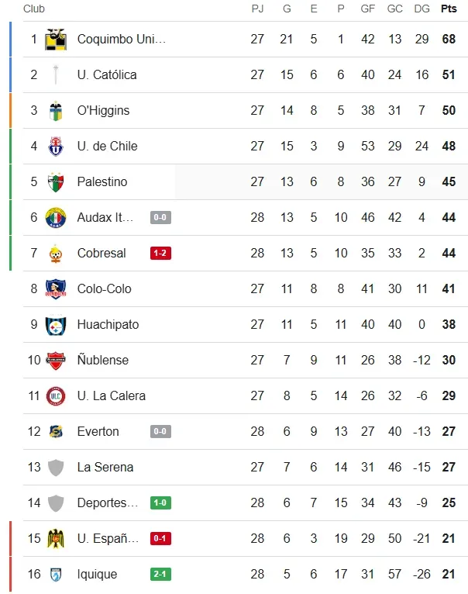Open the Everton team name link
The height and width of the screenshot is (594, 468).
click(x=98, y=431)
